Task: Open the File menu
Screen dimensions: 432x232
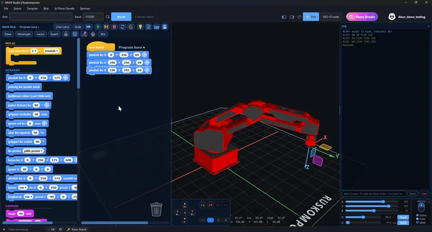Action: (6, 9)
